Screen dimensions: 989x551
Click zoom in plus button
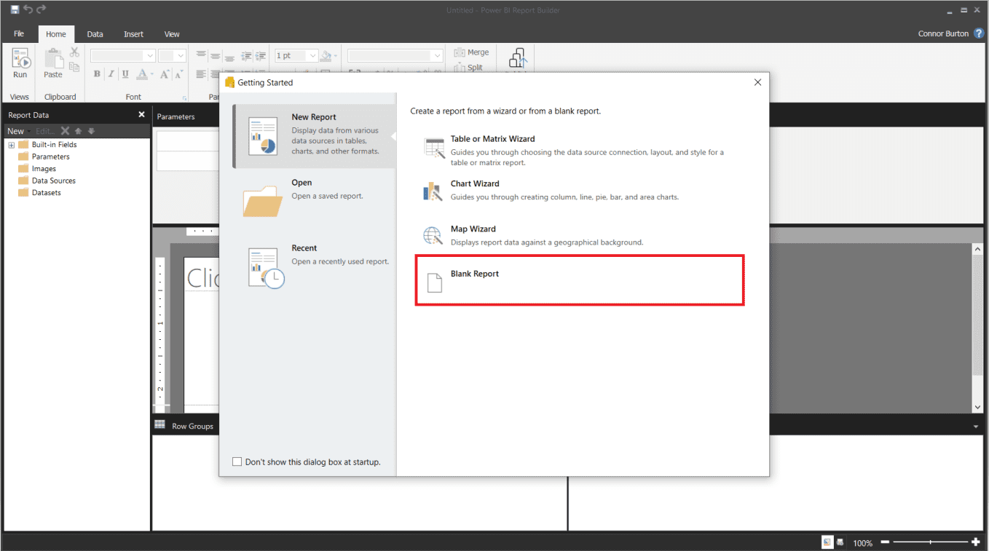point(976,542)
